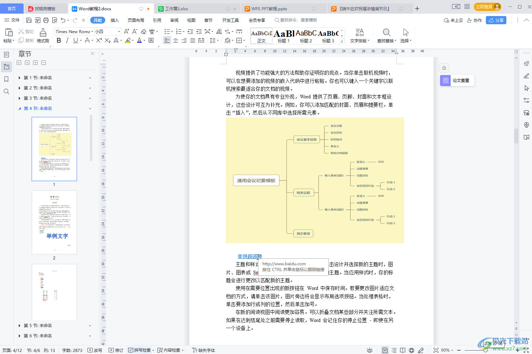This screenshot has width=532, height=354.
Task: Collapse 第 4 节 section node
Action: coord(19,109)
